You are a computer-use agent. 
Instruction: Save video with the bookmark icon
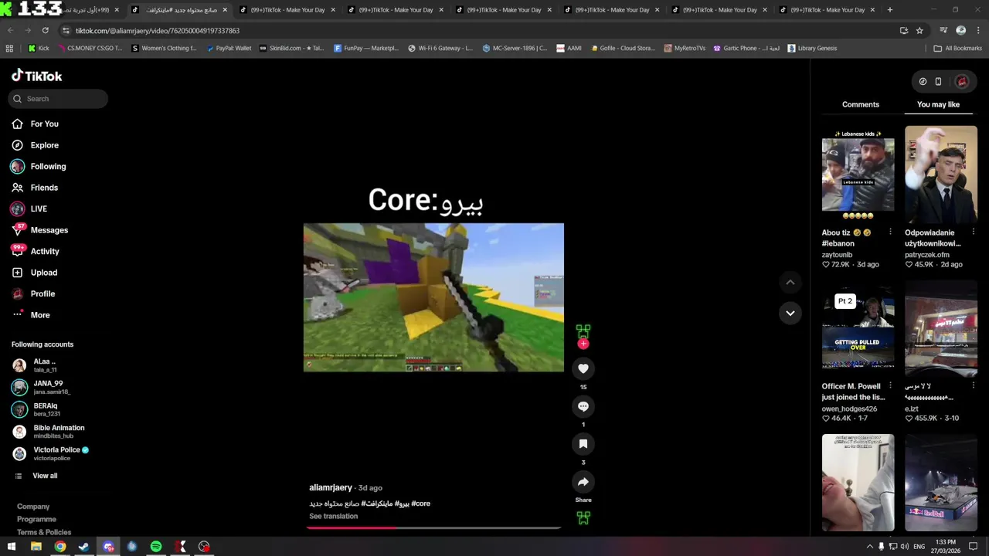pyautogui.click(x=583, y=444)
